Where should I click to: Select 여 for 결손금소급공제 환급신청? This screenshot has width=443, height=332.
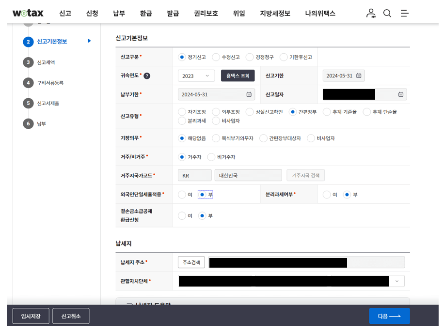pos(182,216)
